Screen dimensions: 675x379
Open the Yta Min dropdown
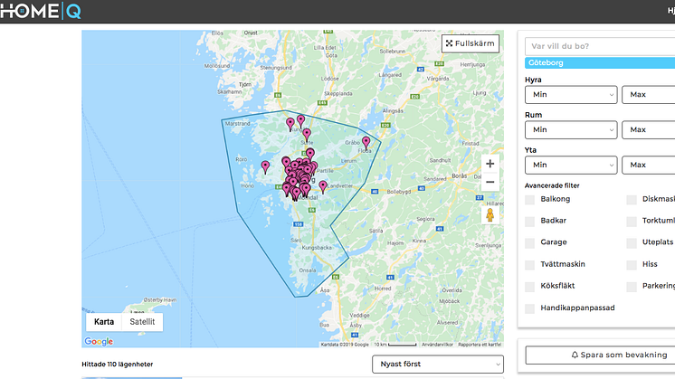pyautogui.click(x=571, y=166)
